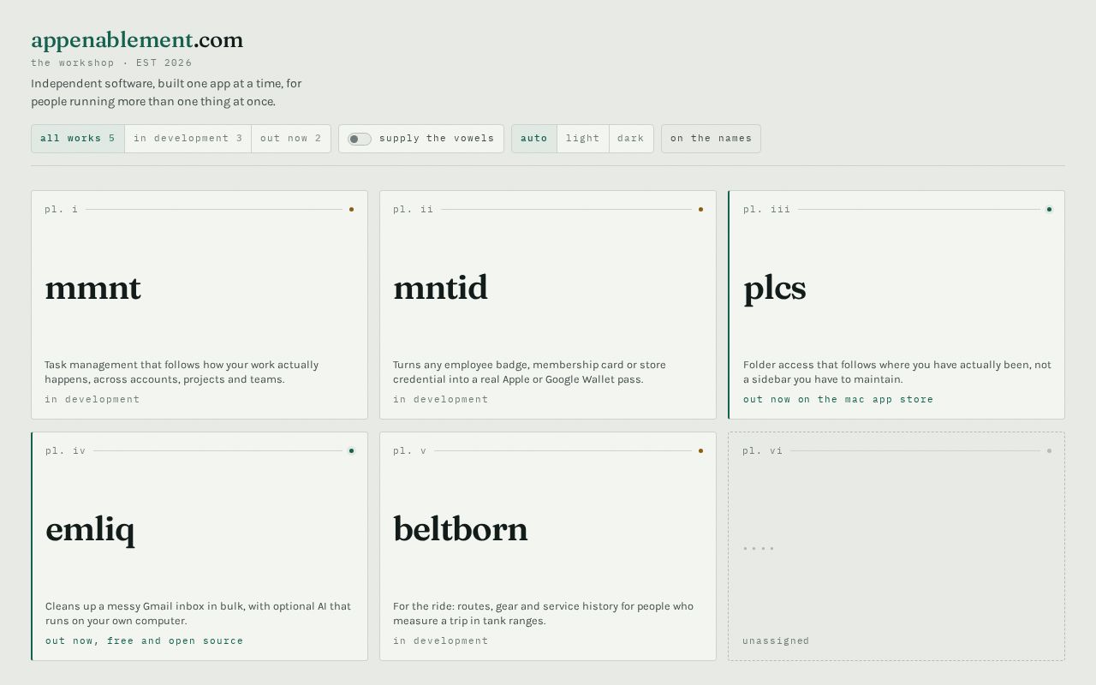This screenshot has width=1096, height=685.
Task: Click "in development" status under mntid
Action: [x=441, y=399]
